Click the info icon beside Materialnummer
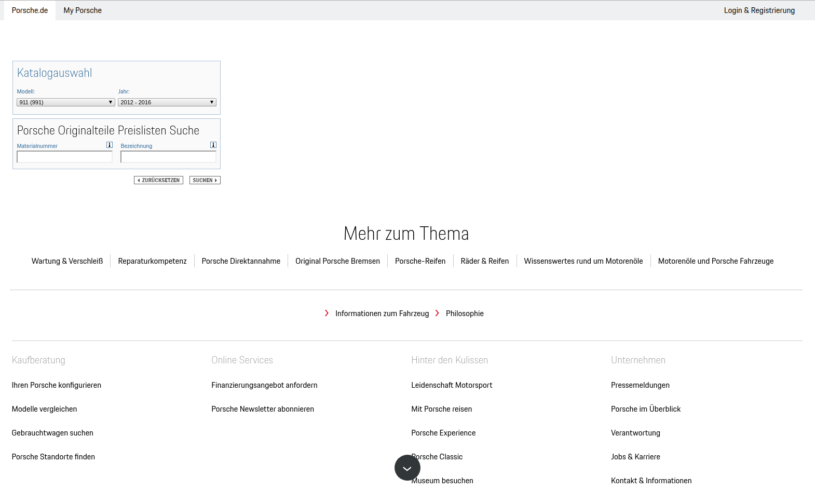815x490 pixels. (110, 145)
